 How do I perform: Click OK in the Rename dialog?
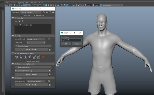point(66,44)
